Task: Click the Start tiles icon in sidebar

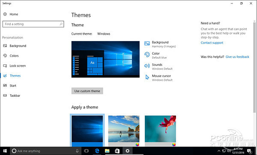Action: click(5, 86)
